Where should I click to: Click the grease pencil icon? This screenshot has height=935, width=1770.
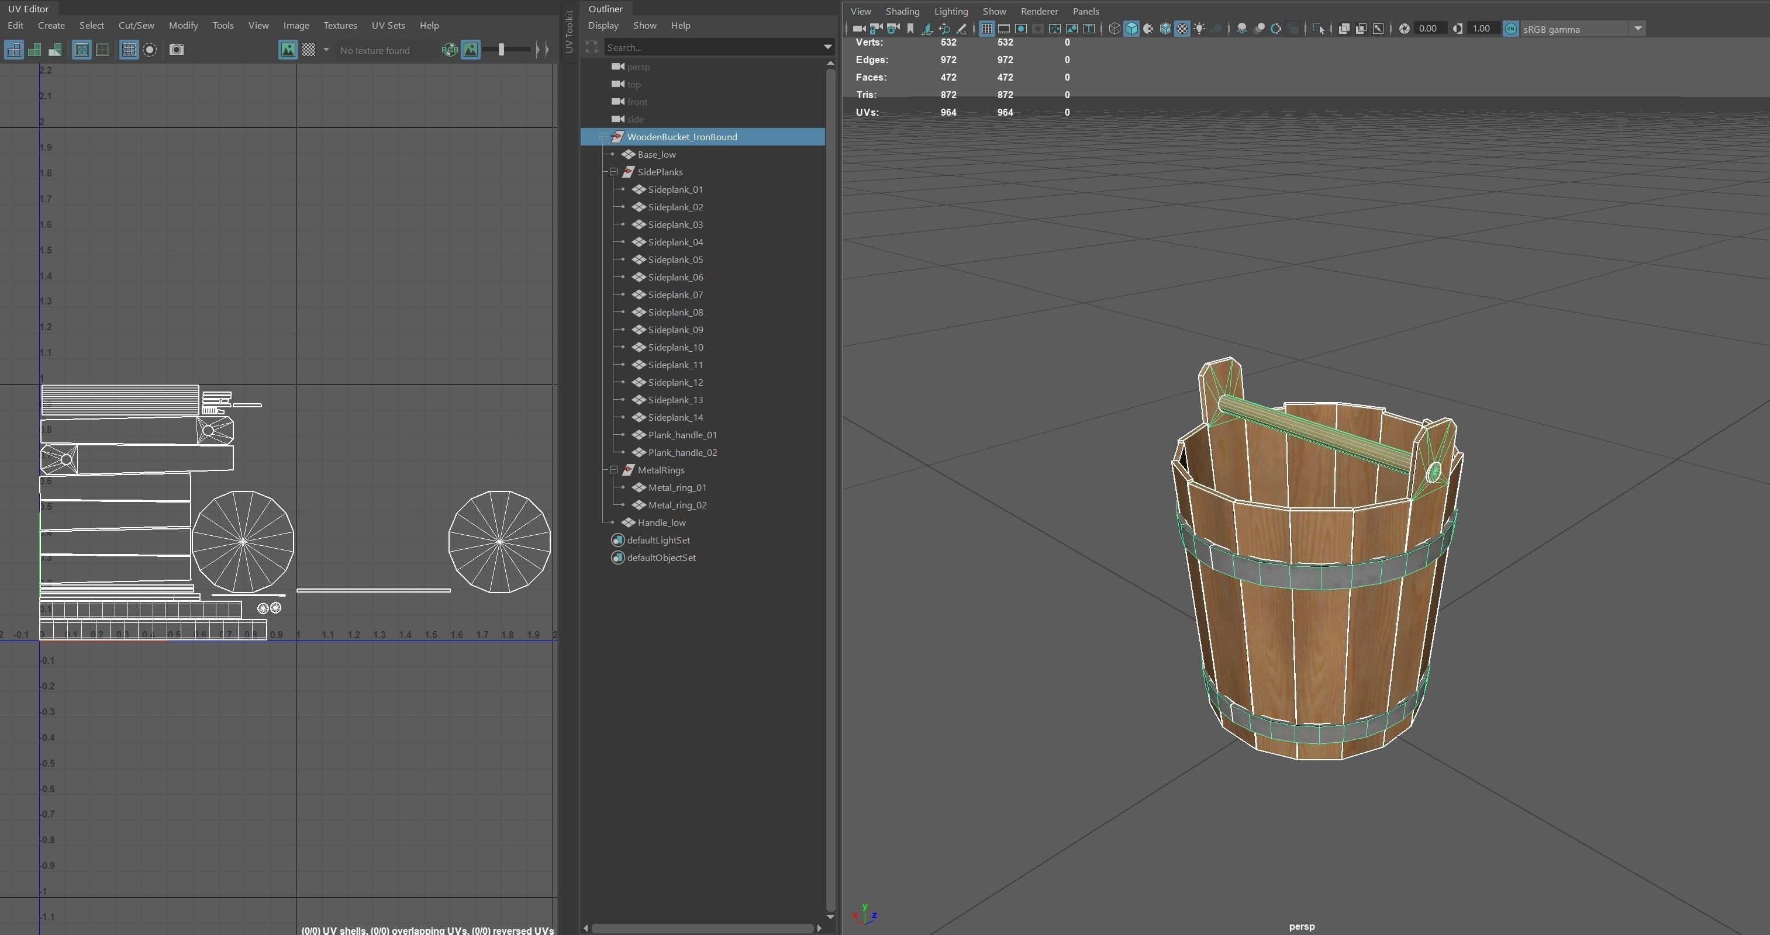coord(961,29)
